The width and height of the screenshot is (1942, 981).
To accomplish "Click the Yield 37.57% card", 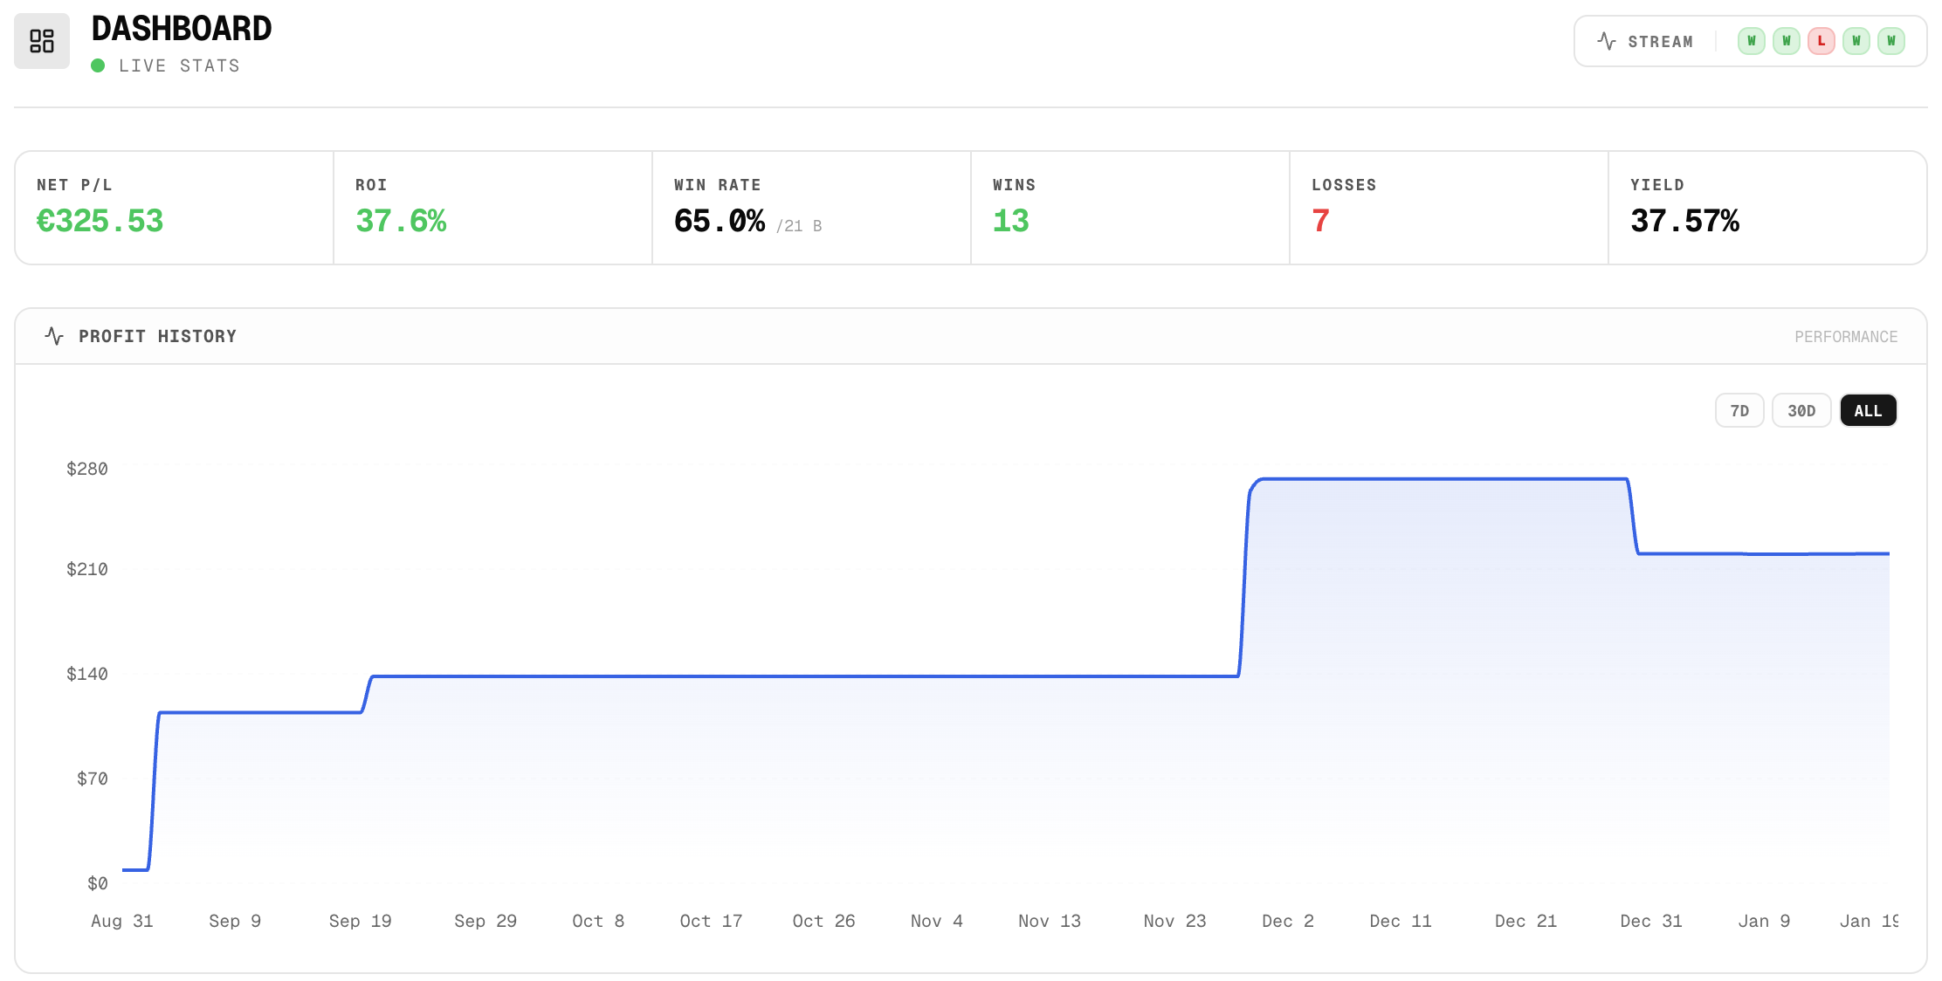I will point(1767,208).
